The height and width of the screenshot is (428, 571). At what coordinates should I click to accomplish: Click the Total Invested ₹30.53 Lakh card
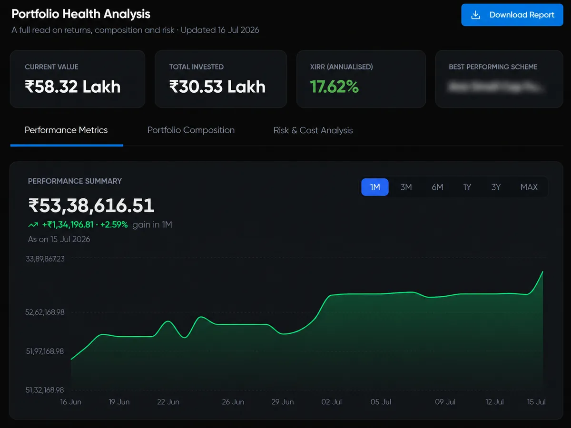click(221, 79)
